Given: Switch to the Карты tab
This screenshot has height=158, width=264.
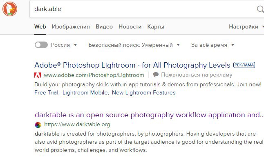Looking at the screenshot, I should pos(156,26).
